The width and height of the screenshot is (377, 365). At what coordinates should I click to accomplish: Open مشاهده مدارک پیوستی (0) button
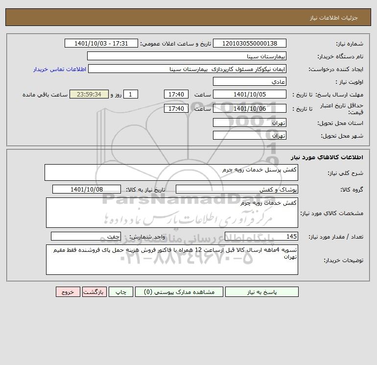coord(179,292)
